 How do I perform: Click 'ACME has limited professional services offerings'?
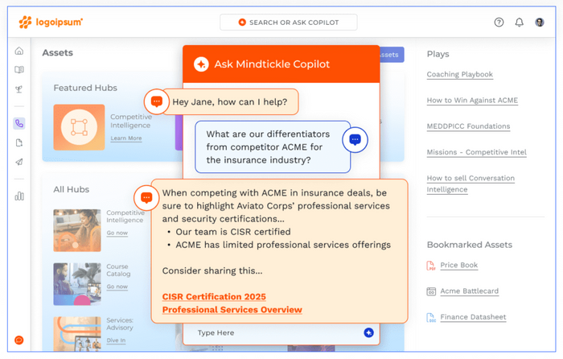coord(283,245)
